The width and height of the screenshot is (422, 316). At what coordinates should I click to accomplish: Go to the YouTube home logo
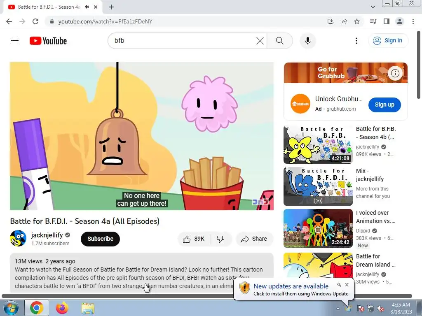tap(48, 41)
